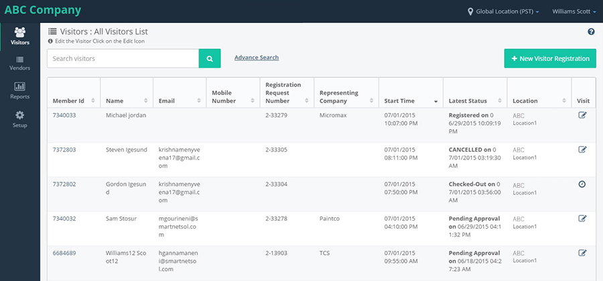Click CANCELLED status cell
This screenshot has height=281, width=603.
(475, 158)
